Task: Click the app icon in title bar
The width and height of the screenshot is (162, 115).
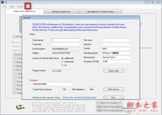Action: point(2,2)
